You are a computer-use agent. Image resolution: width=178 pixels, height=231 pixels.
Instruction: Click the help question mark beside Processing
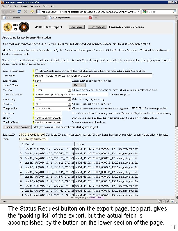[x=33, y=99]
